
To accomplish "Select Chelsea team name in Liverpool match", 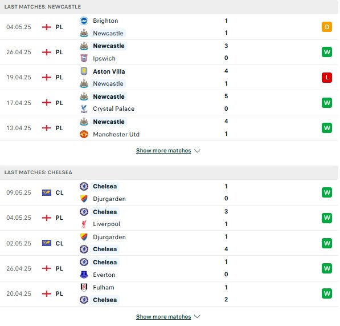I will 105,212.
